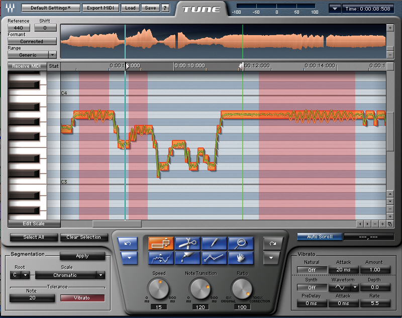This screenshot has width=402, height=318.
Task: Select the Curve pitch tool
Action: [161, 258]
